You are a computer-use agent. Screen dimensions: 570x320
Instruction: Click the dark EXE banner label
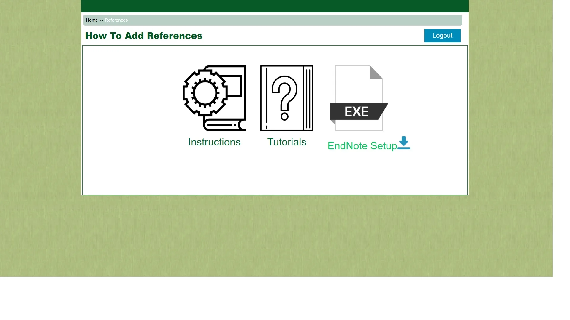pos(356,112)
